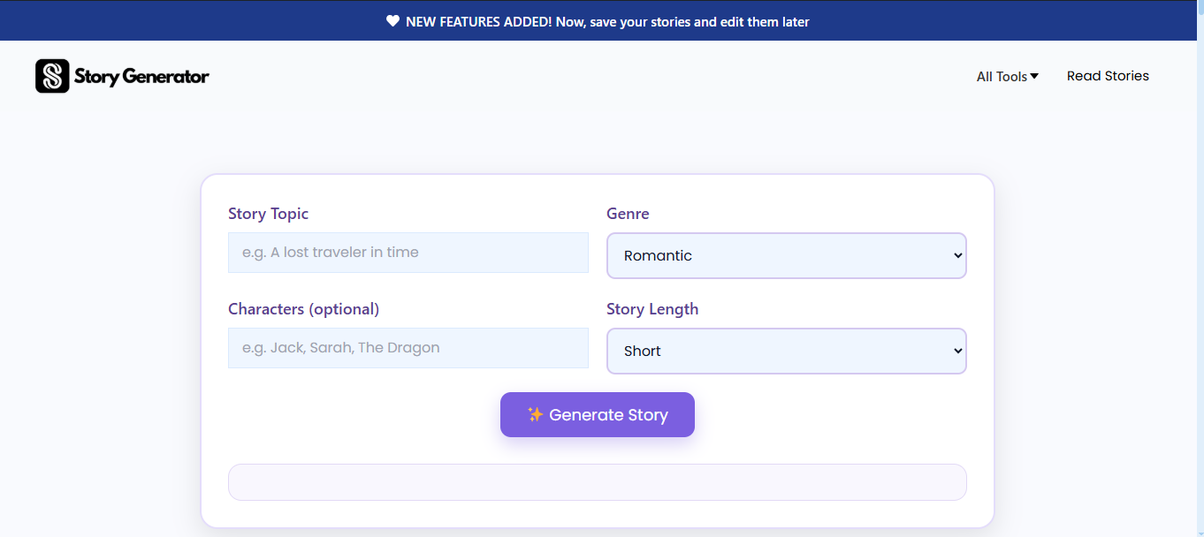Image resolution: width=1204 pixels, height=537 pixels.
Task: Click the Characters optional label text
Action: tap(303, 309)
